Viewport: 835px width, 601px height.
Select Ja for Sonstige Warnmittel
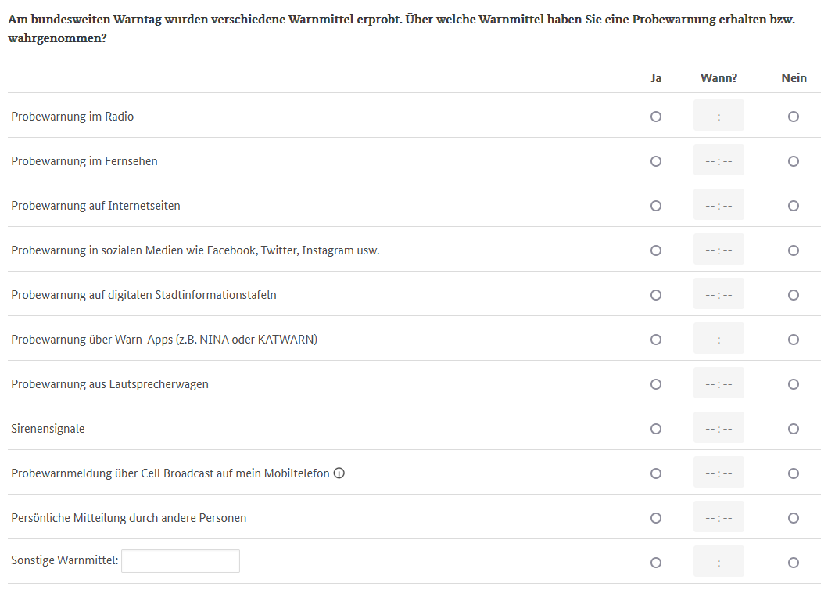click(656, 561)
